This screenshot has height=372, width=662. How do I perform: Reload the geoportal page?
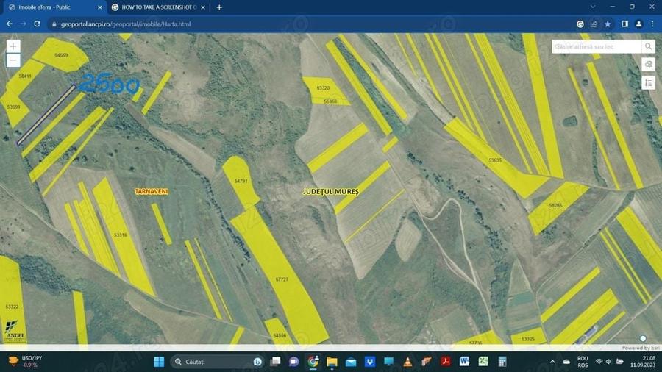(38, 24)
